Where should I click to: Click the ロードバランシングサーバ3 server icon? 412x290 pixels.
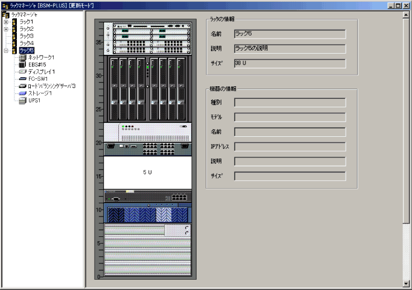tap(23, 86)
